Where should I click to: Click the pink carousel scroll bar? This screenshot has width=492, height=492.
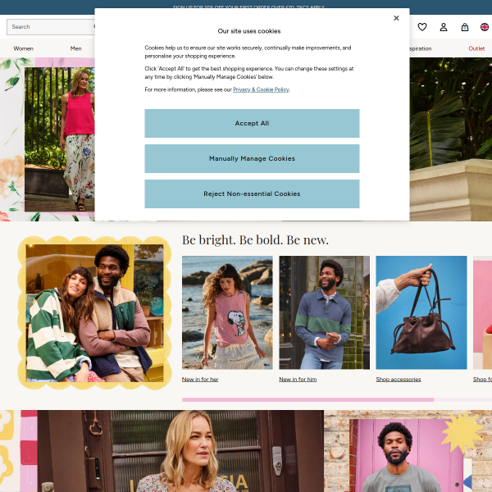coord(307,400)
